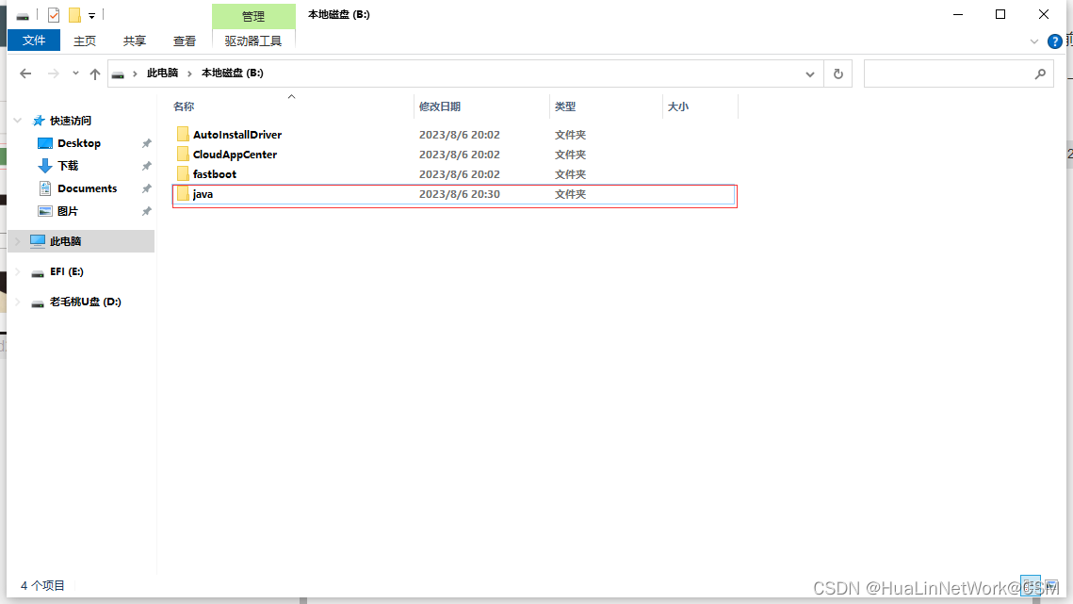Open 下载 in quick access
The image size is (1073, 604).
coord(68,166)
